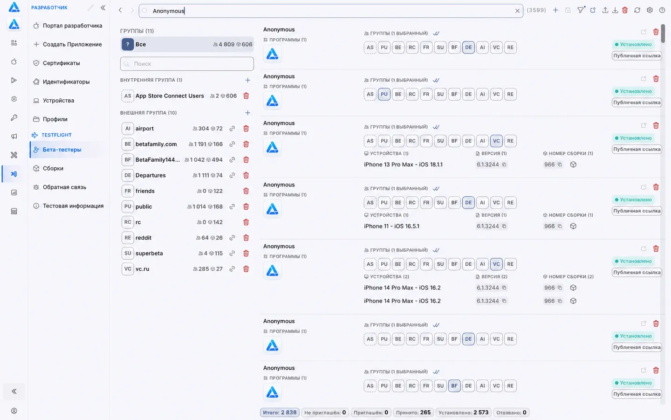Click the Anonymous search field at top
Image resolution: width=671 pixels, height=420 pixels.
(331, 11)
